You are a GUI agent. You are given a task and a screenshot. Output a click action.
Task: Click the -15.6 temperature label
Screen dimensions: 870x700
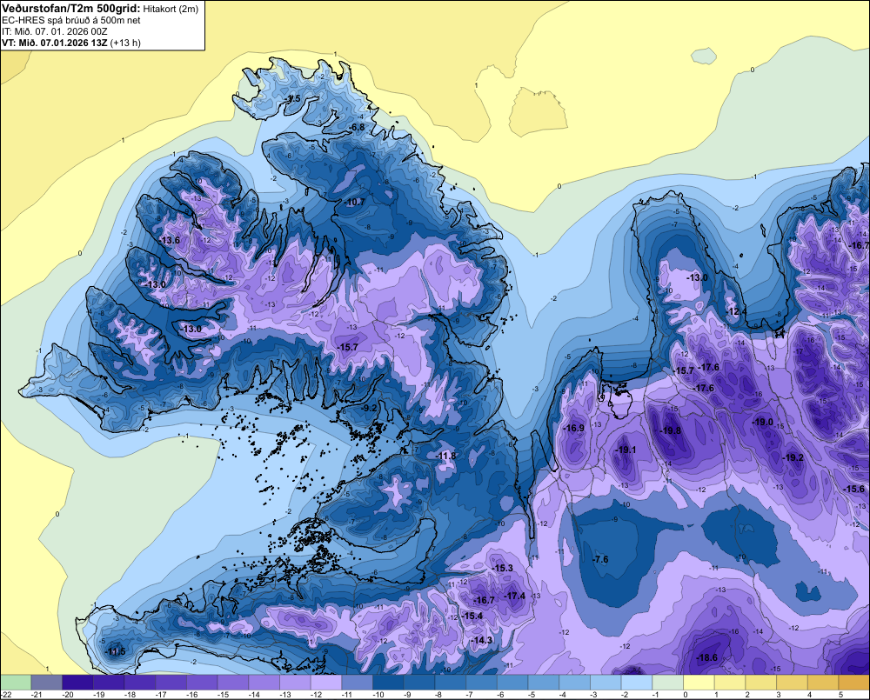(854, 489)
